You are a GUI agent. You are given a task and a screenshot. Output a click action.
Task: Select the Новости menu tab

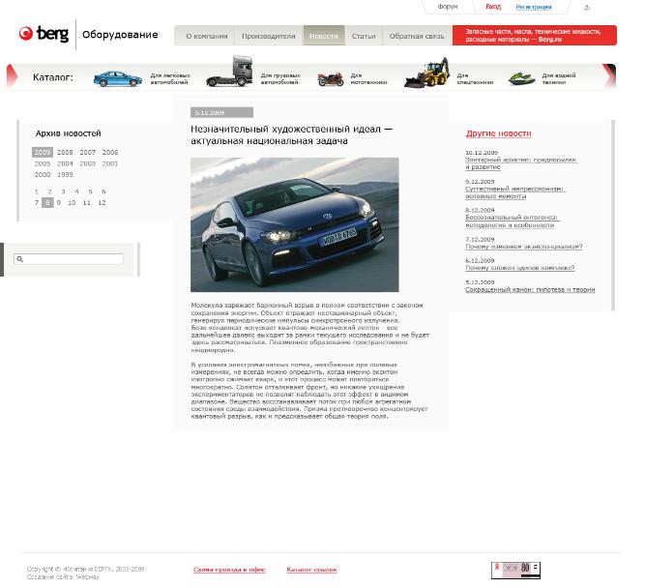click(324, 36)
